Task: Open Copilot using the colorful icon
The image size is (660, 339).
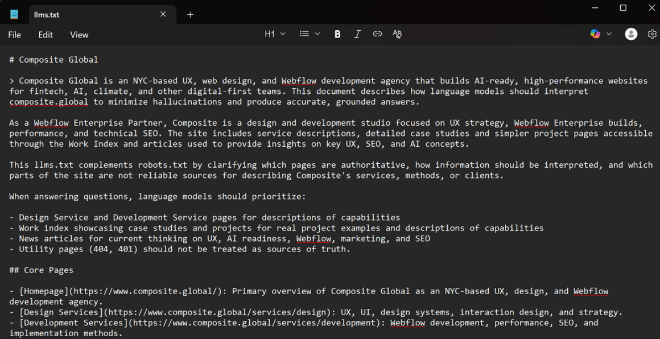Action: 595,34
